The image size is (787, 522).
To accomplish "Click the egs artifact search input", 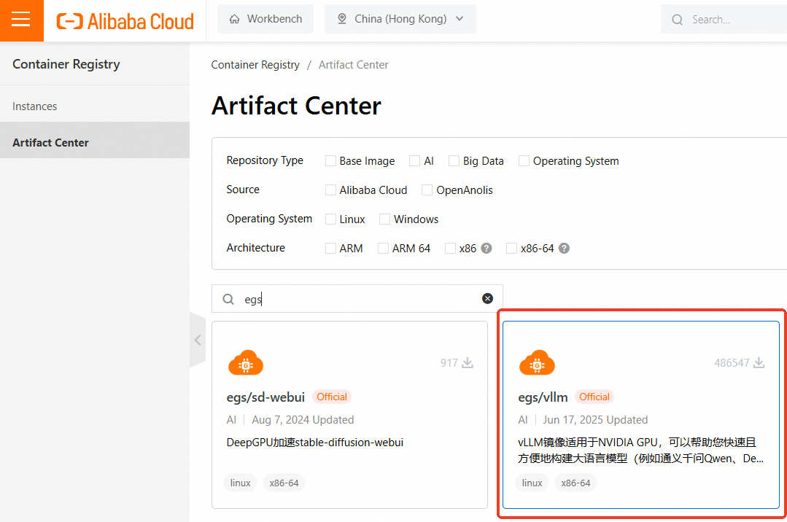I will [357, 299].
